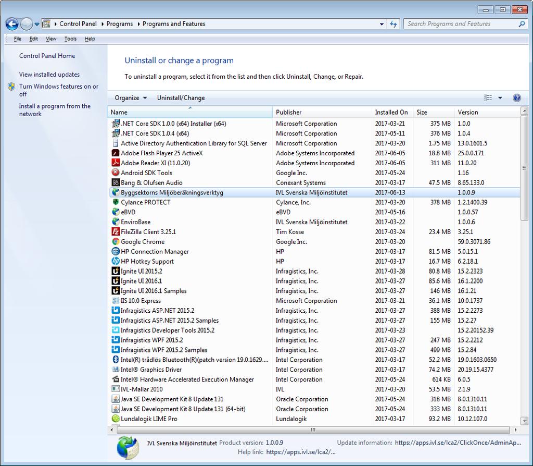Screen dimensions: 533x466
Task: Select Infragistics Developer Tools 2015.2
Action: [168, 330]
